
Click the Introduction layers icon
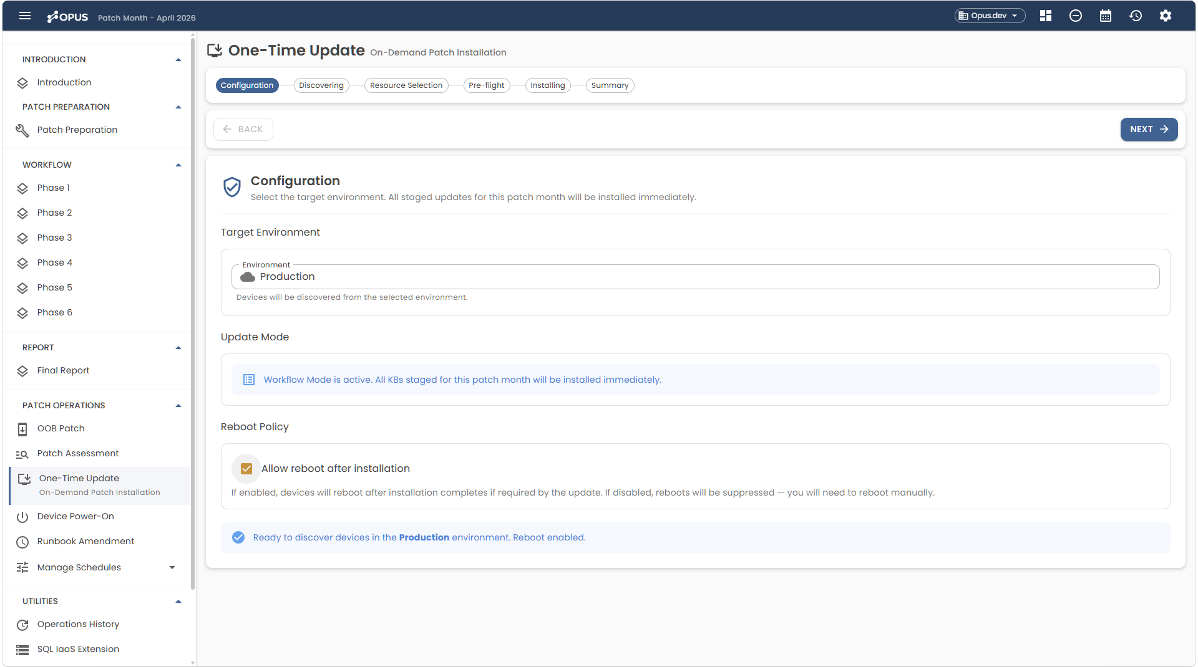(x=22, y=83)
